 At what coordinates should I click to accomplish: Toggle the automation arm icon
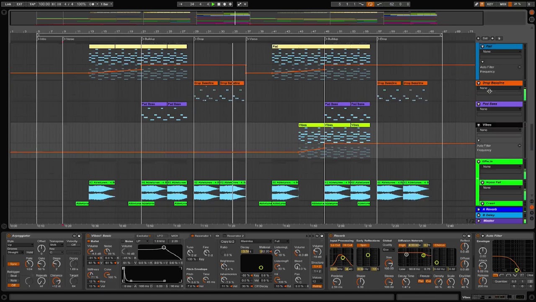point(240,4)
